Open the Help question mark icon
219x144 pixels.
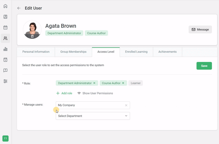(6, 70)
